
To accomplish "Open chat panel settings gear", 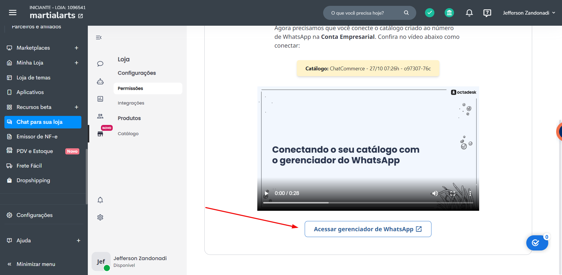I will [100, 217].
